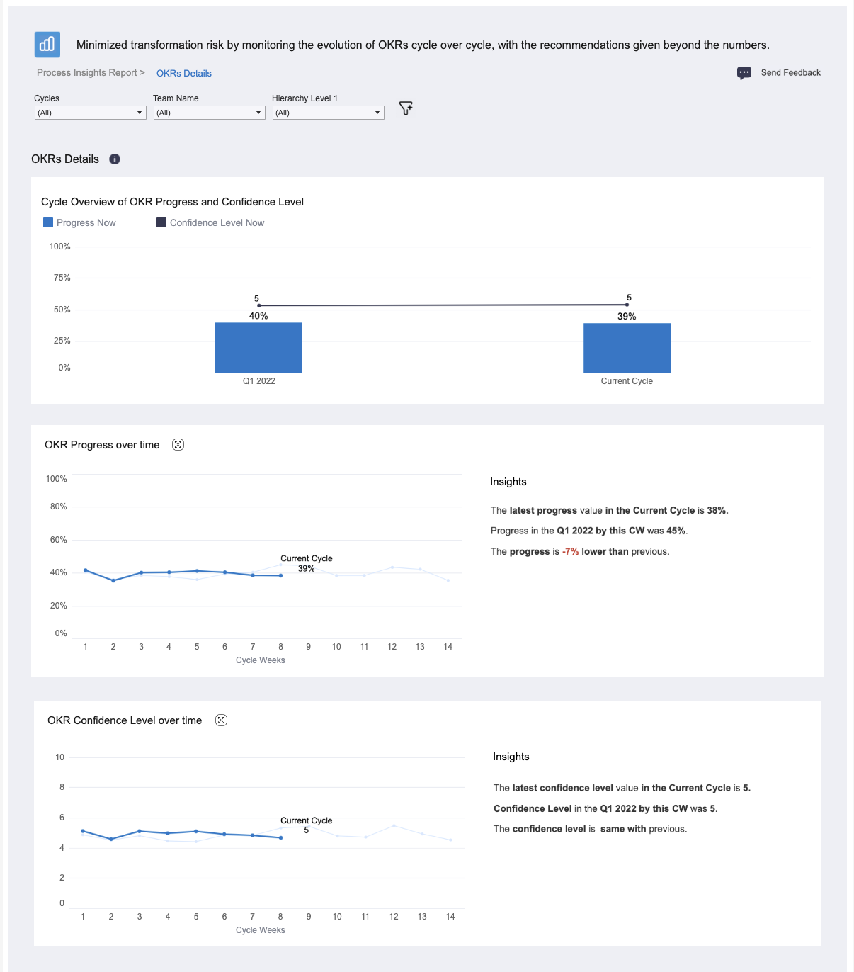Click the info icon beside OKRs Details
Screen dimensions: 854x972
coord(115,159)
